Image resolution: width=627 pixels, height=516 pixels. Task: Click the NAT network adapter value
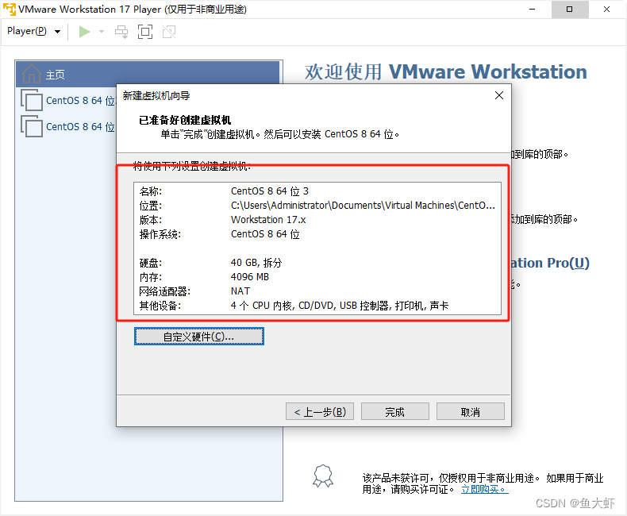[240, 291]
